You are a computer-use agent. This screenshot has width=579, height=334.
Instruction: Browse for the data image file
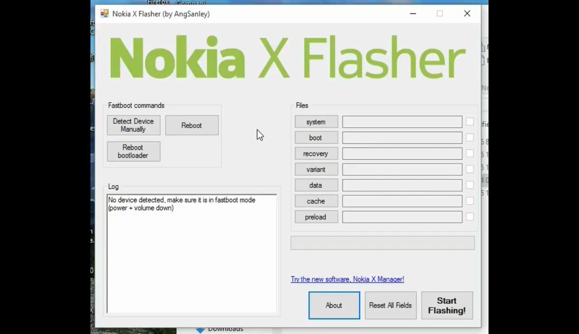(x=316, y=185)
